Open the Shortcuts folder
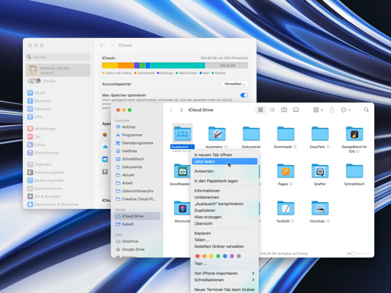The width and height of the screenshot is (391, 293). tap(182, 208)
